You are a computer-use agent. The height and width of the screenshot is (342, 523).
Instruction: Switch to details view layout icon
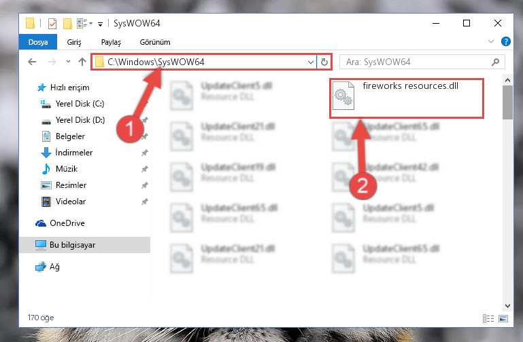pos(488,318)
